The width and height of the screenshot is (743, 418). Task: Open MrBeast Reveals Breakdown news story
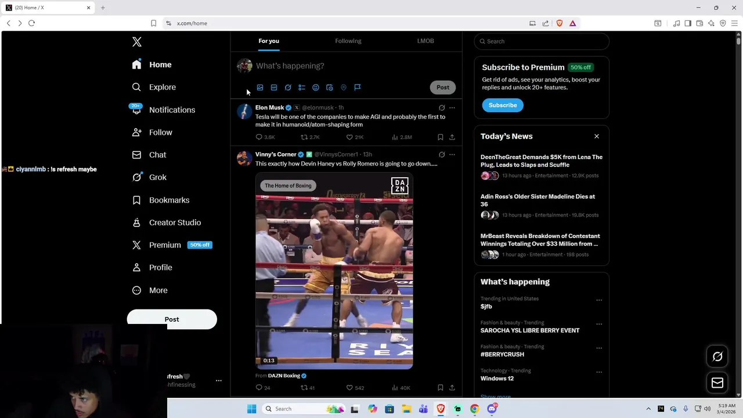click(x=542, y=245)
